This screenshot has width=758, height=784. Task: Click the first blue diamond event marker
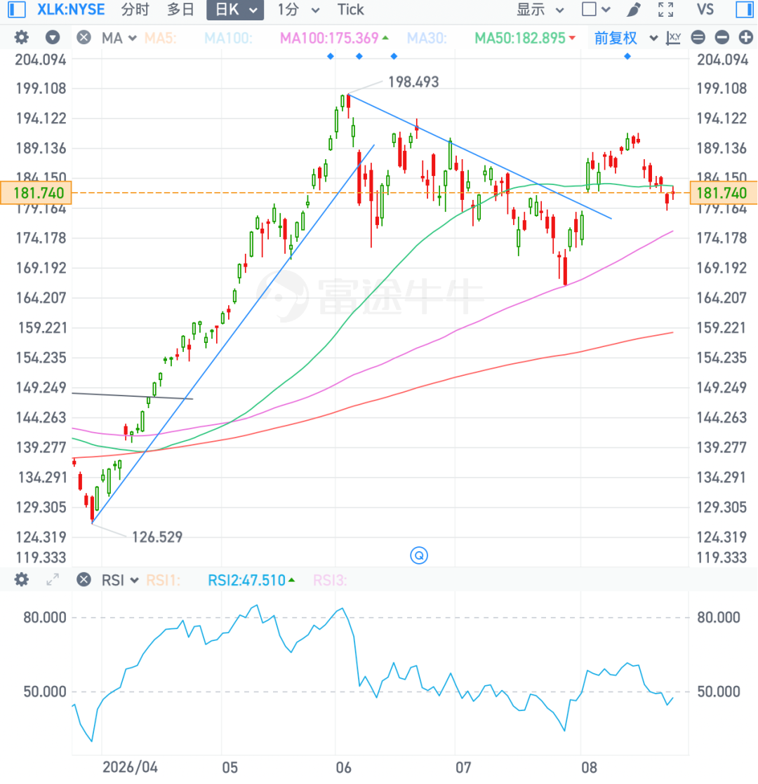click(x=330, y=57)
